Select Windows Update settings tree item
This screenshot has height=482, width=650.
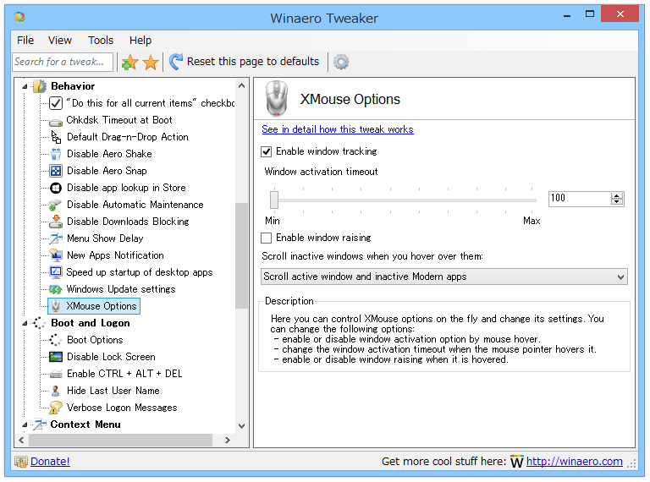(121, 289)
